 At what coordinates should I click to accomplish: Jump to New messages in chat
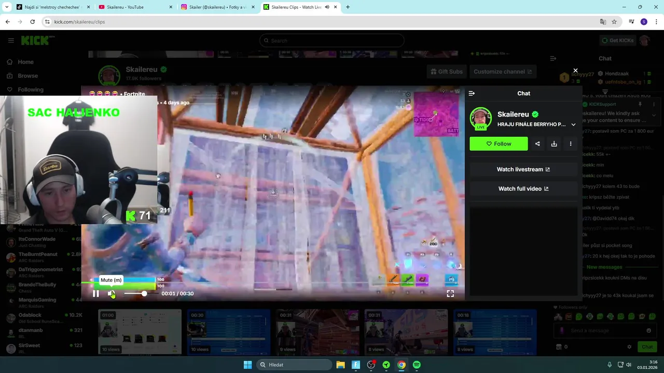pos(604,267)
